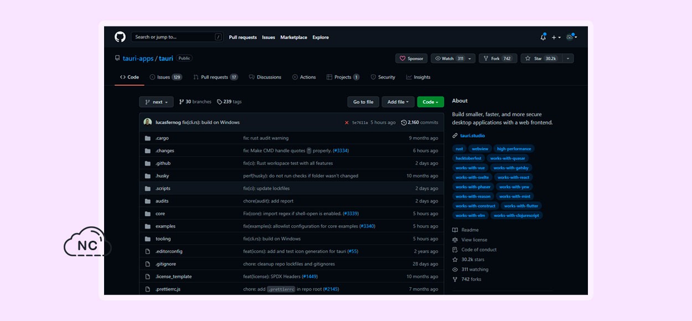
Task: Open the .prettierrc.js file
Action: point(168,289)
